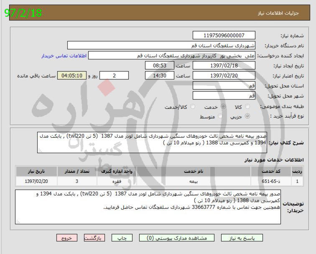Click the countdown field 04:05:10
Viewport: 316px width, 254px height.
point(72,75)
